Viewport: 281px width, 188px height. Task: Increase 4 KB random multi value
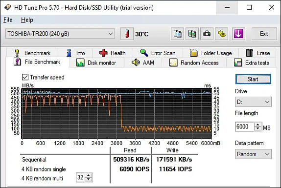[x=88, y=175]
